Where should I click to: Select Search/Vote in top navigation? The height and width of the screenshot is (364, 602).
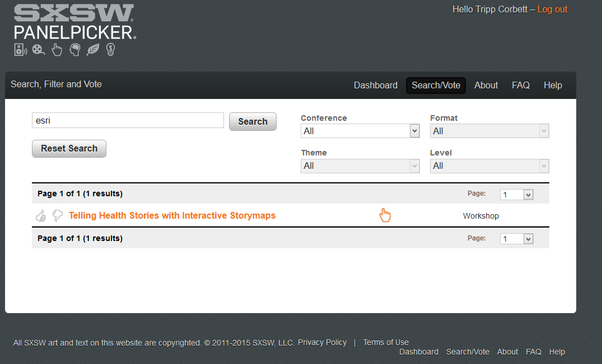436,86
